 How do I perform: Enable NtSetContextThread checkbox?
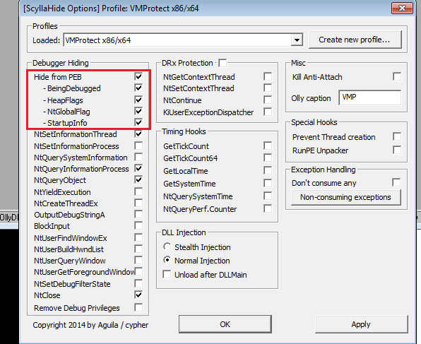268,88
